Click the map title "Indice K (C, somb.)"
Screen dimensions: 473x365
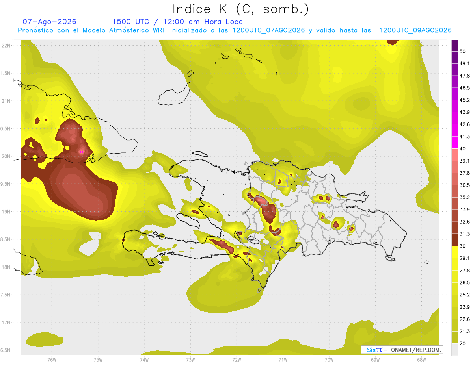[x=240, y=9]
